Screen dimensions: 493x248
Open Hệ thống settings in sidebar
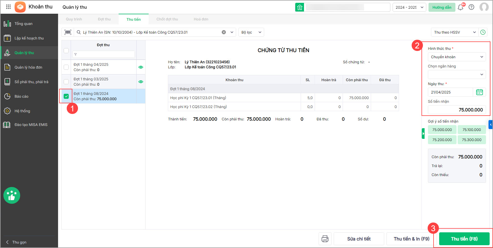29,111
